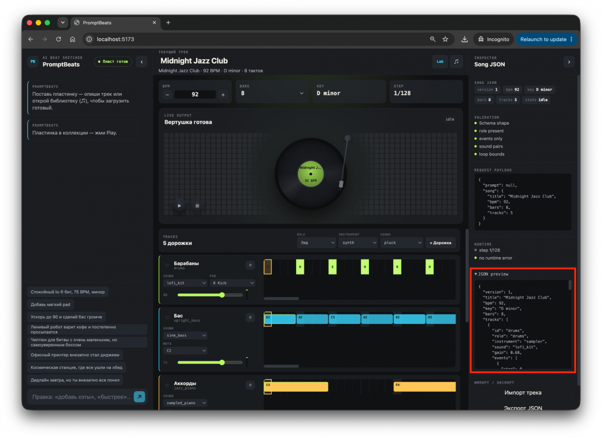
Task: Mute the Аккорды track
Action: [250, 385]
